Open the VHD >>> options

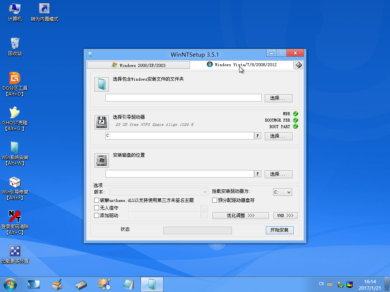[x=285, y=216]
